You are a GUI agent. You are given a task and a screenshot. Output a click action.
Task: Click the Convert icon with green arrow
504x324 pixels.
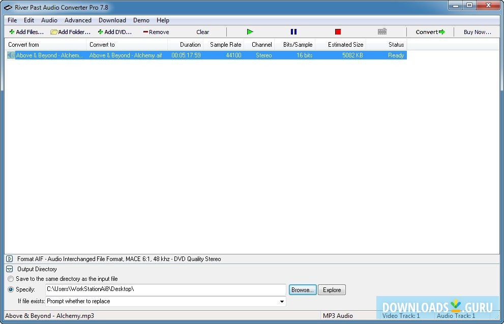pyautogui.click(x=429, y=31)
